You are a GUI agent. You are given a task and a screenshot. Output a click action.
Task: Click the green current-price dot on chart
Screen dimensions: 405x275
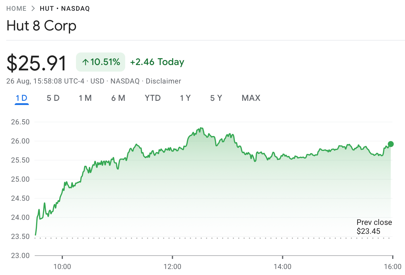391,144
